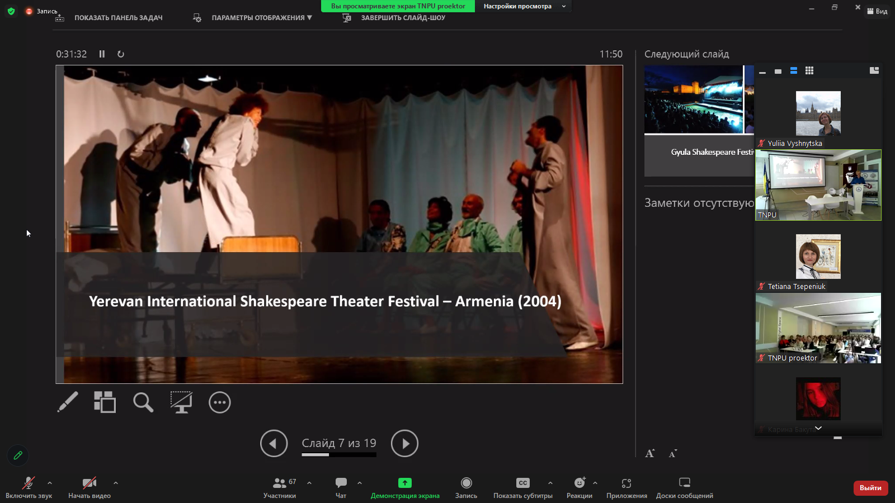Screen dimensions: 895x503
Task: Pause the slideshow timer
Action: (x=102, y=54)
